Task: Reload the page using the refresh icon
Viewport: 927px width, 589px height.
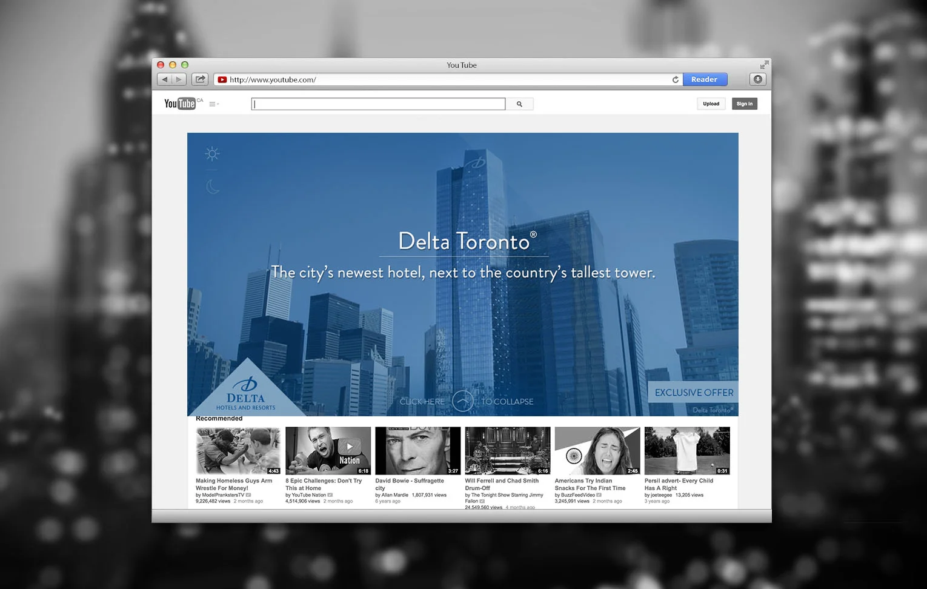Action: 675,79
